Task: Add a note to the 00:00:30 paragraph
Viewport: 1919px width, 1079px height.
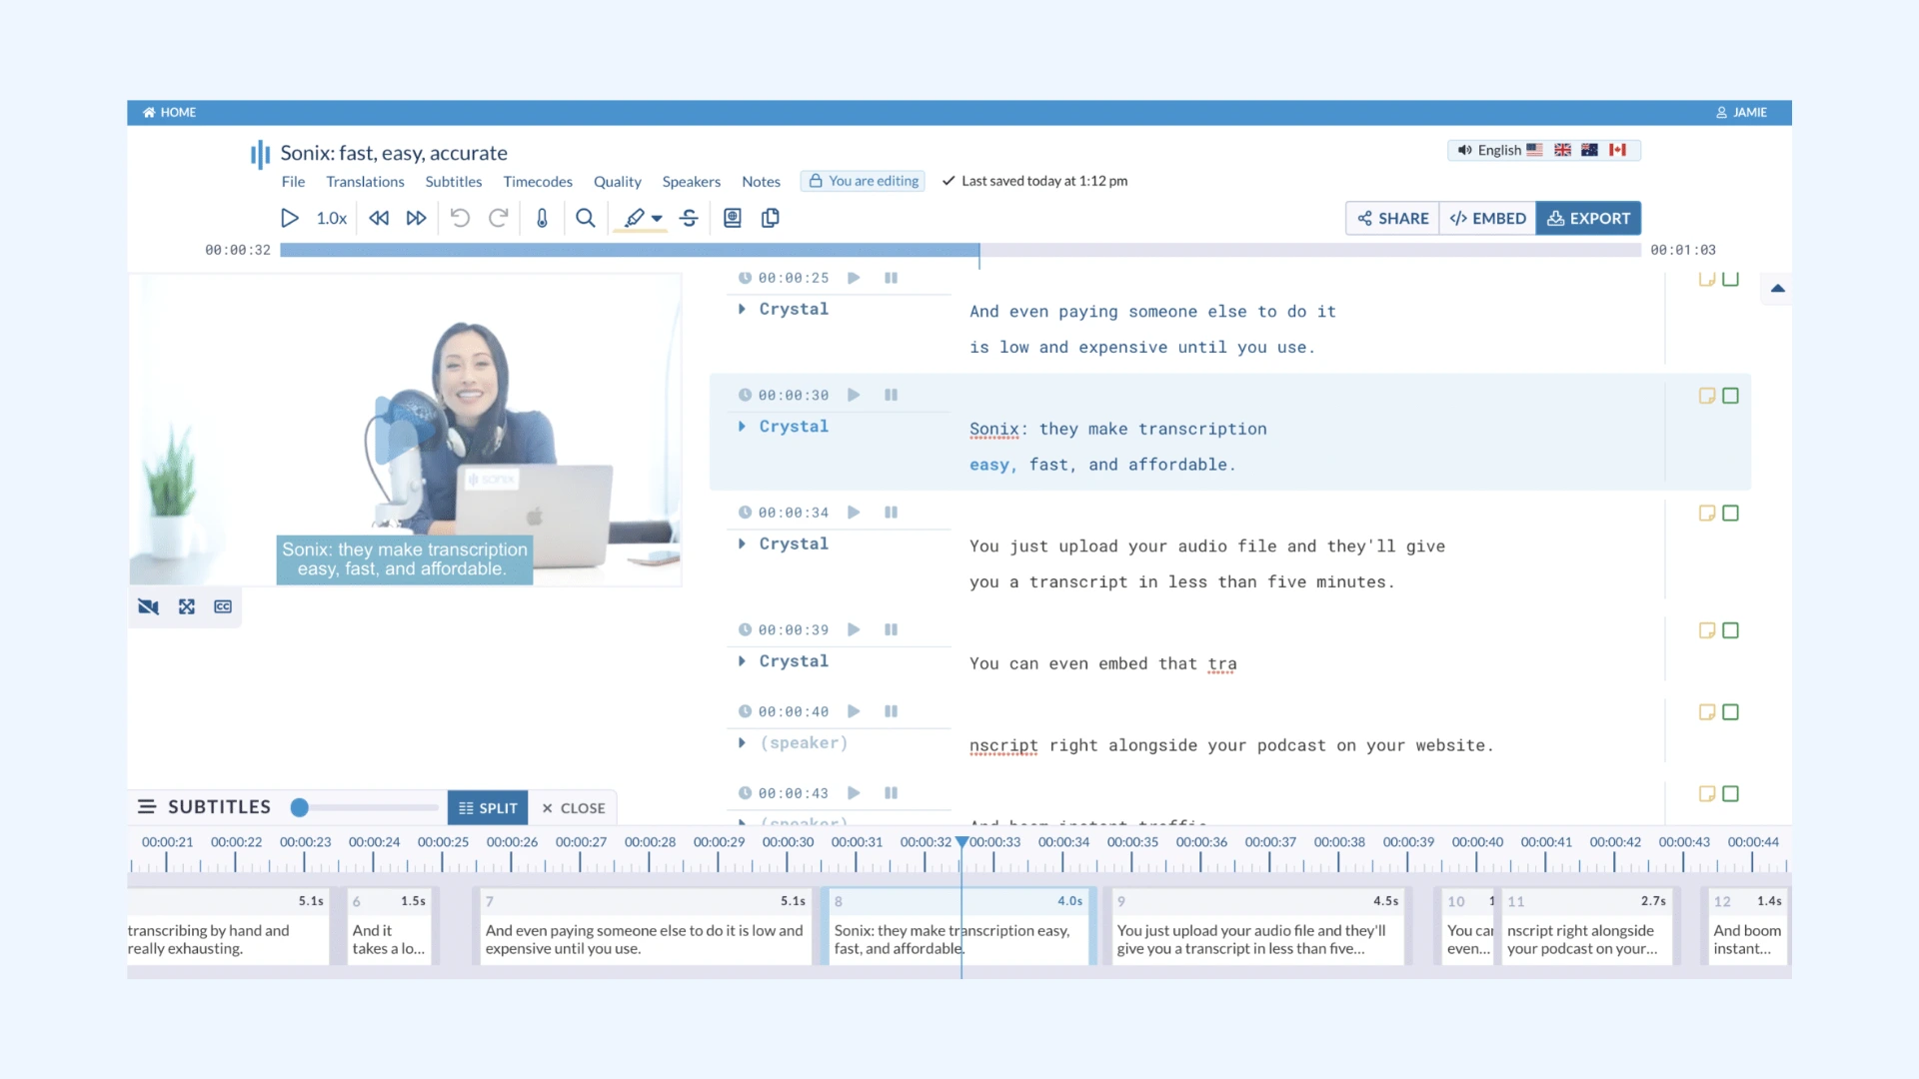Action: coord(1707,396)
